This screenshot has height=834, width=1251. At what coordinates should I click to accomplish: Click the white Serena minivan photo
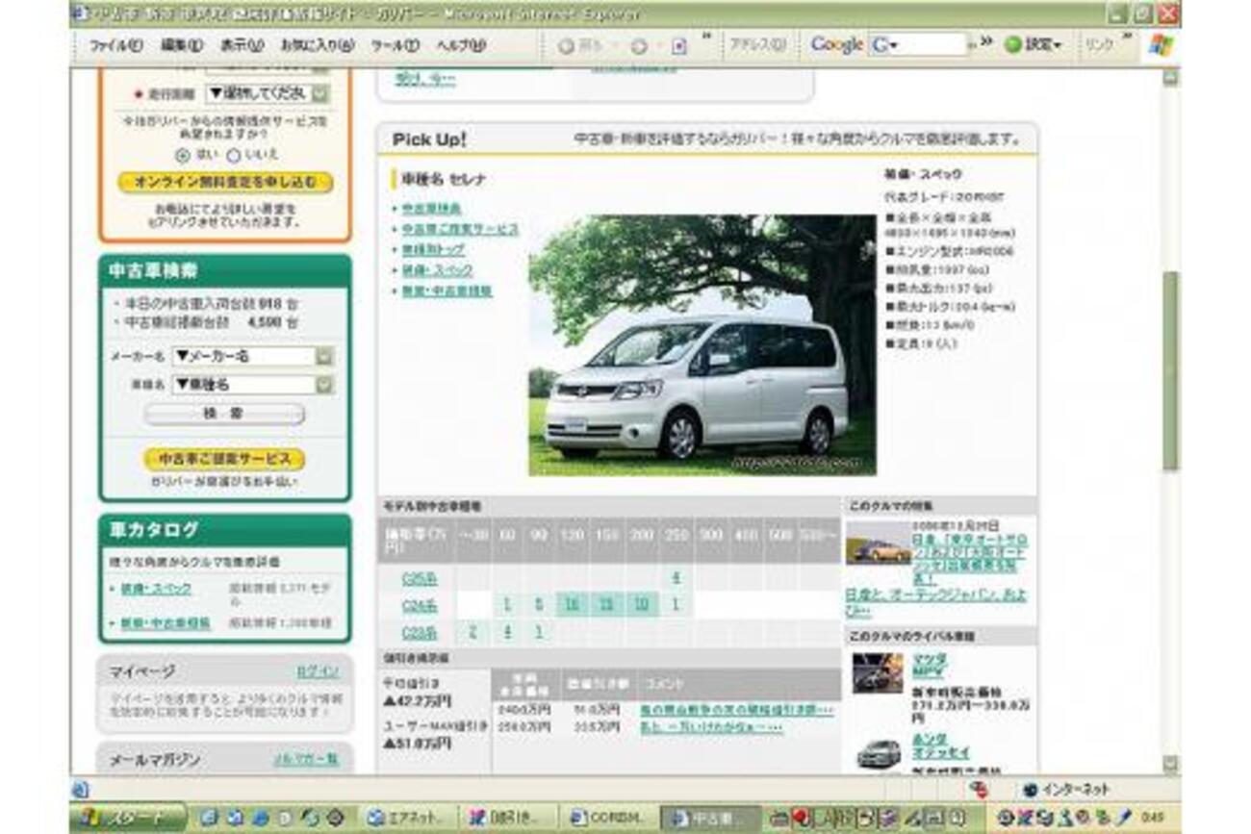(702, 344)
